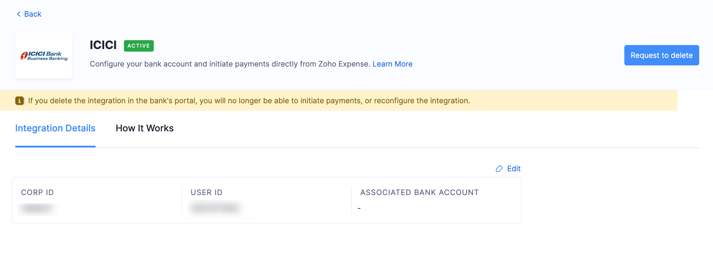Image resolution: width=713 pixels, height=259 pixels.
Task: Click the ICICI heading title
Action: (x=103, y=45)
